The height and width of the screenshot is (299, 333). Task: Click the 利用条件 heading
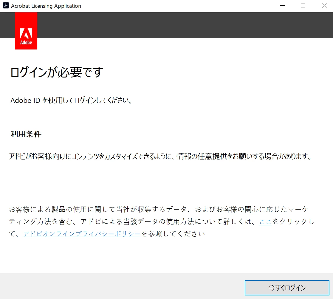coord(26,134)
